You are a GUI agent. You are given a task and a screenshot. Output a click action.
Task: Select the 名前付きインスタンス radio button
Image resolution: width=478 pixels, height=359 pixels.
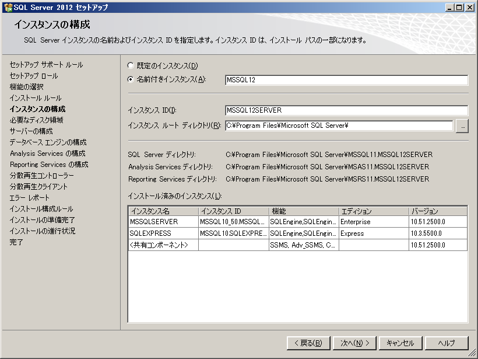pyautogui.click(x=131, y=79)
